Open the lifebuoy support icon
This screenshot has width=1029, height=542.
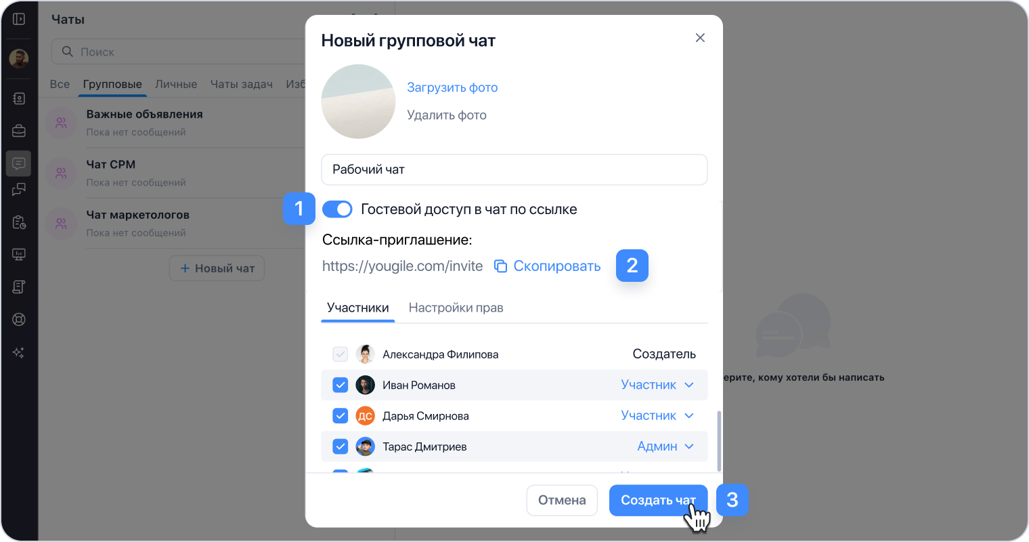coord(19,319)
